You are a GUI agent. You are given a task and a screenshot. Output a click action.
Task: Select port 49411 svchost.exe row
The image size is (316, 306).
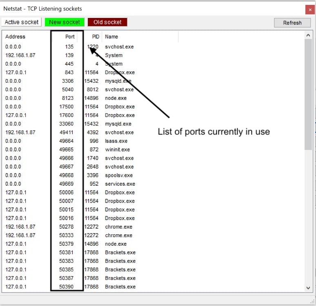point(69,132)
